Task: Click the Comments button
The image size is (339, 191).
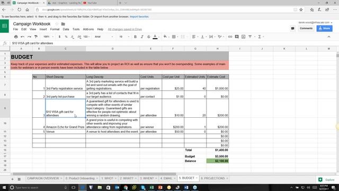Action: click(306, 28)
